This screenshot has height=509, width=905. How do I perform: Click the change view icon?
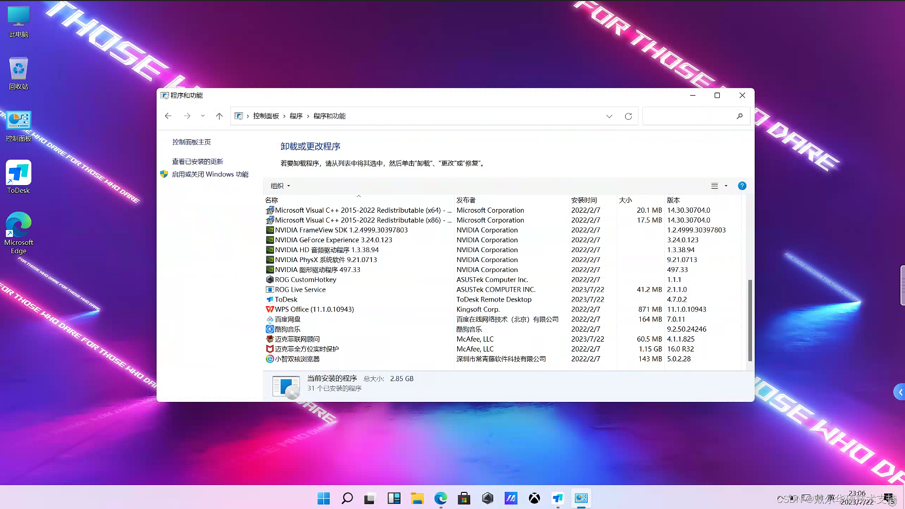[715, 186]
